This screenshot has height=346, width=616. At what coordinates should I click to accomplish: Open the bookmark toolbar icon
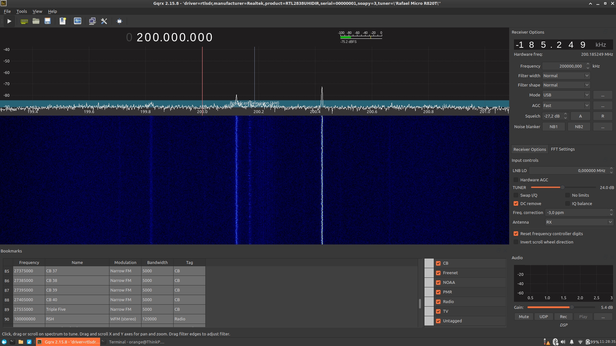(x=63, y=21)
